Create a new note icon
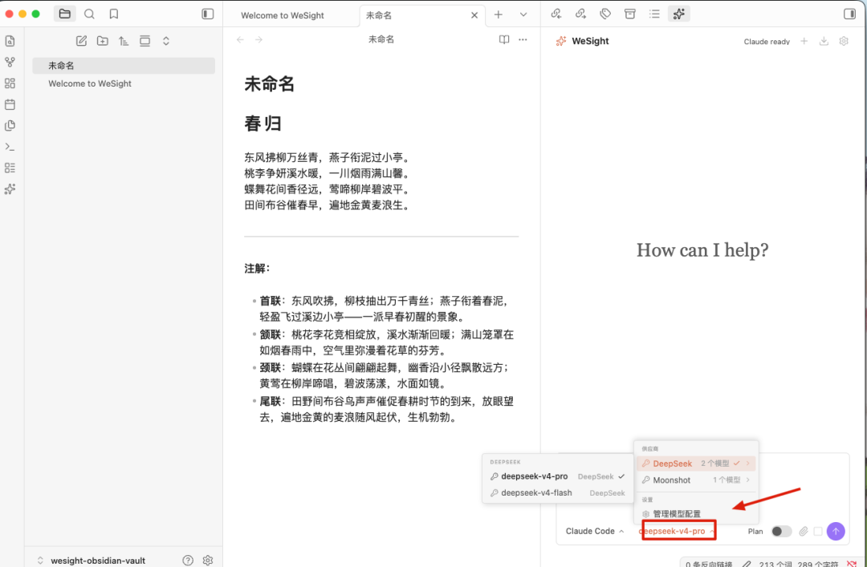Viewport: 867px width, 567px height. (81, 41)
